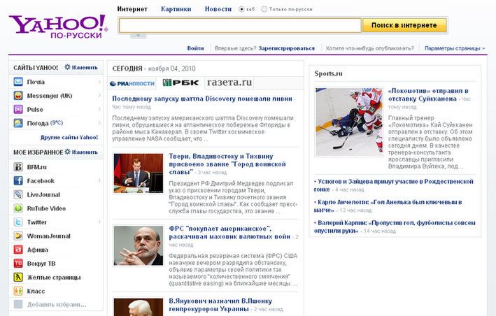Select the Только по-русски radio button
Viewport: 496px width, 316px height.
pos(264,10)
